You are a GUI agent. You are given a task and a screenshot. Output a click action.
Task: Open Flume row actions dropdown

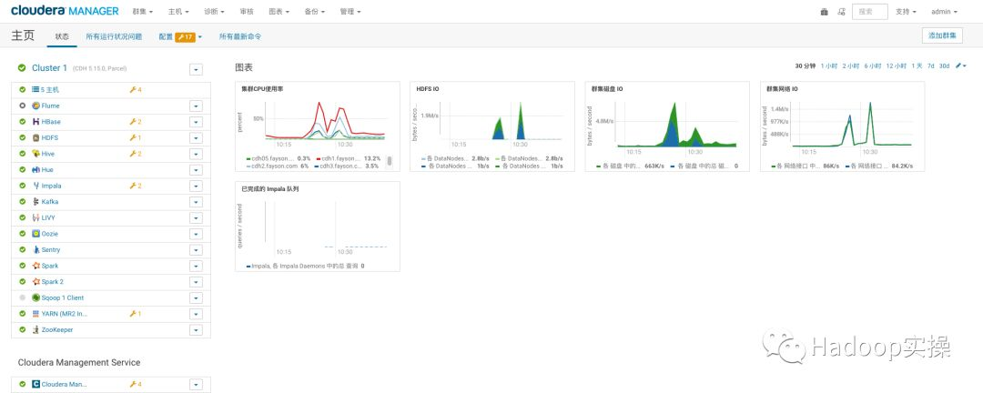click(197, 106)
